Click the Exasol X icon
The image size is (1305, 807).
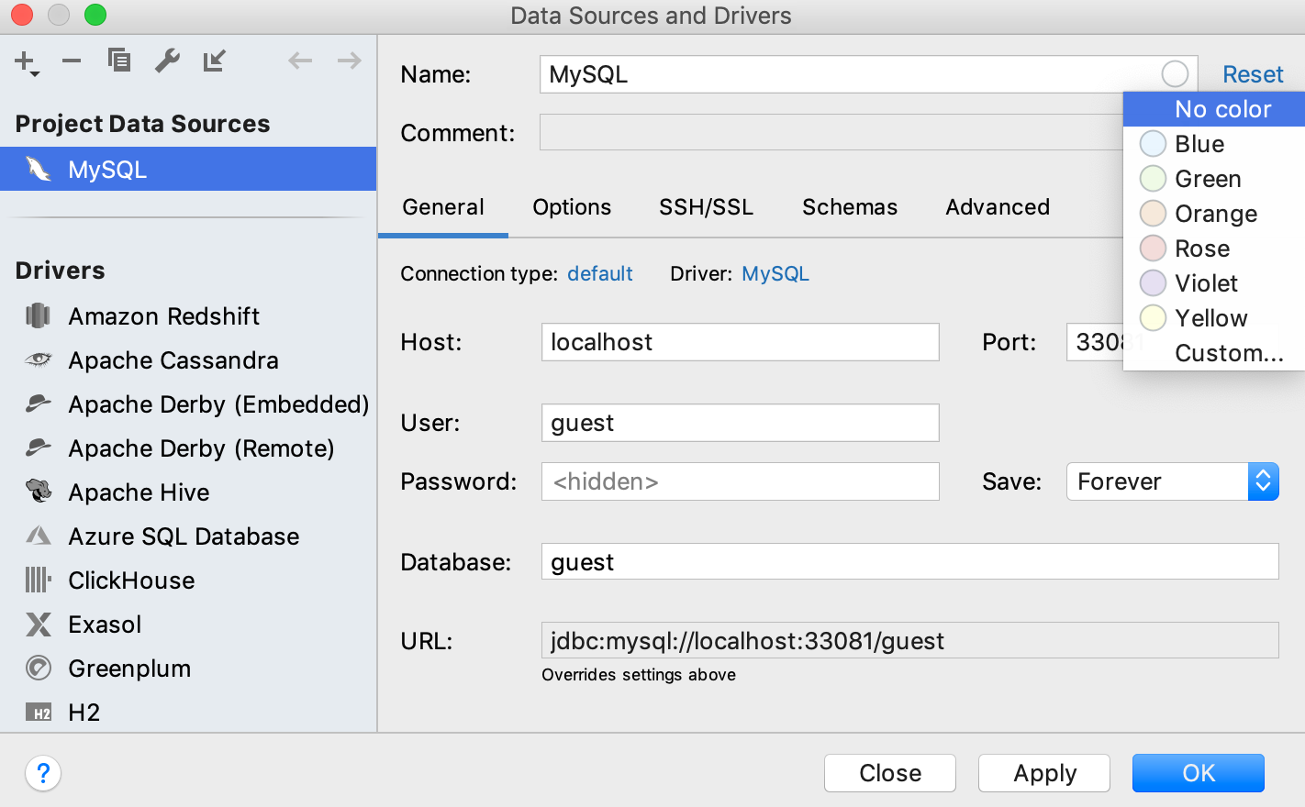(x=39, y=625)
